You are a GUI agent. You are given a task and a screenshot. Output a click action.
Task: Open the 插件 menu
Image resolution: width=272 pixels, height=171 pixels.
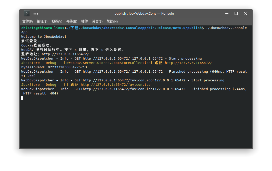pos(85,22)
